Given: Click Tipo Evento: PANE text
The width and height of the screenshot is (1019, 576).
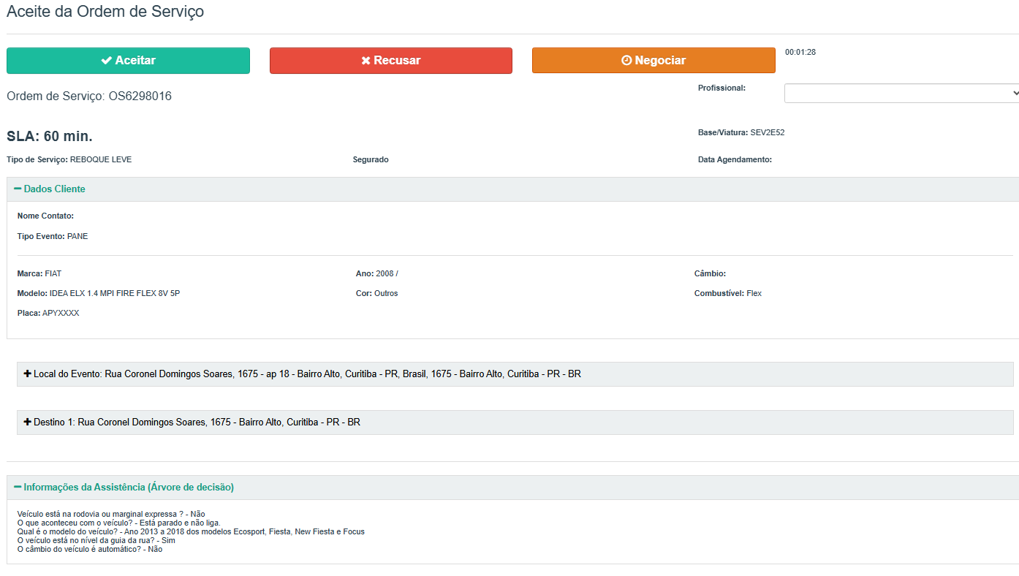Looking at the screenshot, I should [x=53, y=236].
